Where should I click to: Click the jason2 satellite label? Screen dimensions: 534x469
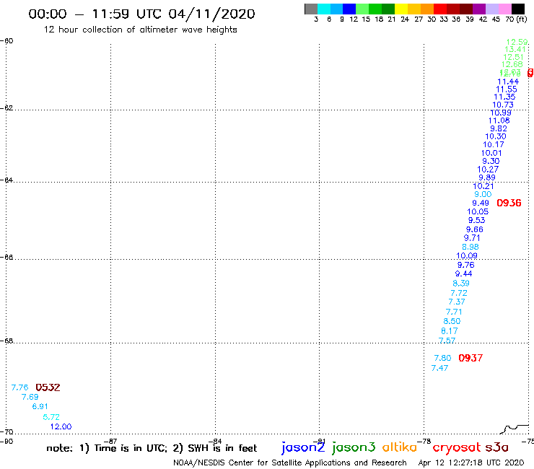[303, 447]
